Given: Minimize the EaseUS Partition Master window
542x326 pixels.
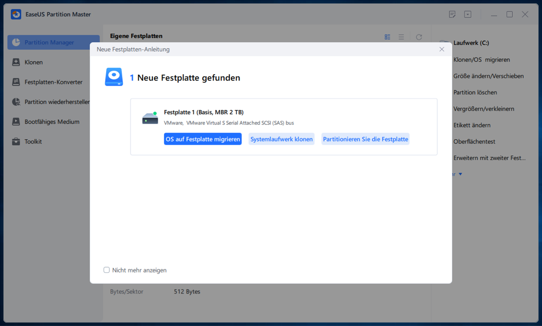Looking at the screenshot, I should click(x=494, y=15).
